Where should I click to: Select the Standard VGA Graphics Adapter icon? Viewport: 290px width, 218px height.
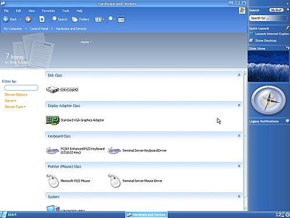[x=52, y=120]
